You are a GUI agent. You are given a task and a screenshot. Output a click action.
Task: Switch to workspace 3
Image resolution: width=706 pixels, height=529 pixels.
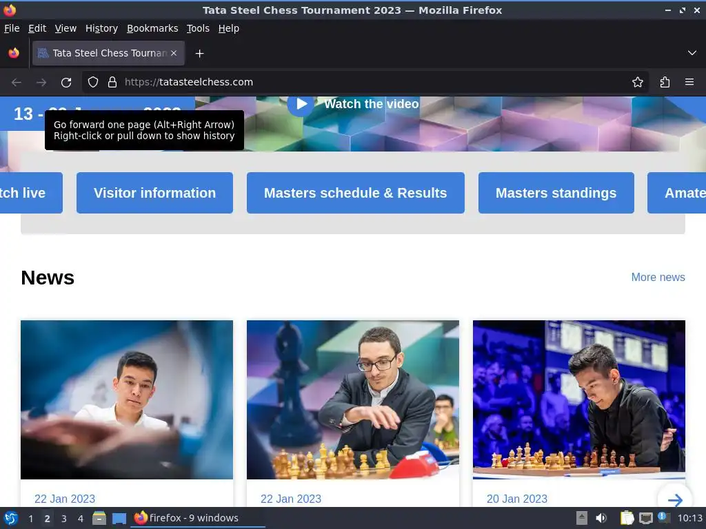[x=64, y=519]
